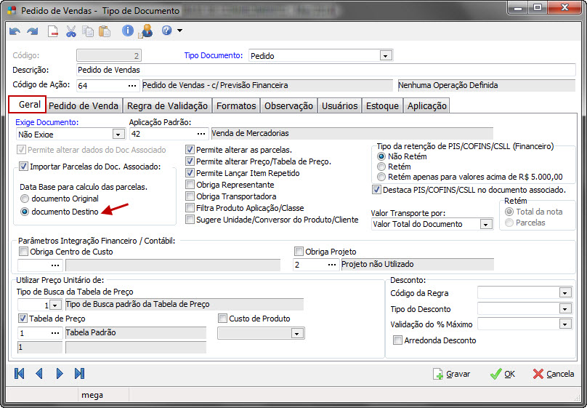The width and height of the screenshot is (587, 408).
Task: Open the Código da Regra dropdown
Action: coord(564,292)
